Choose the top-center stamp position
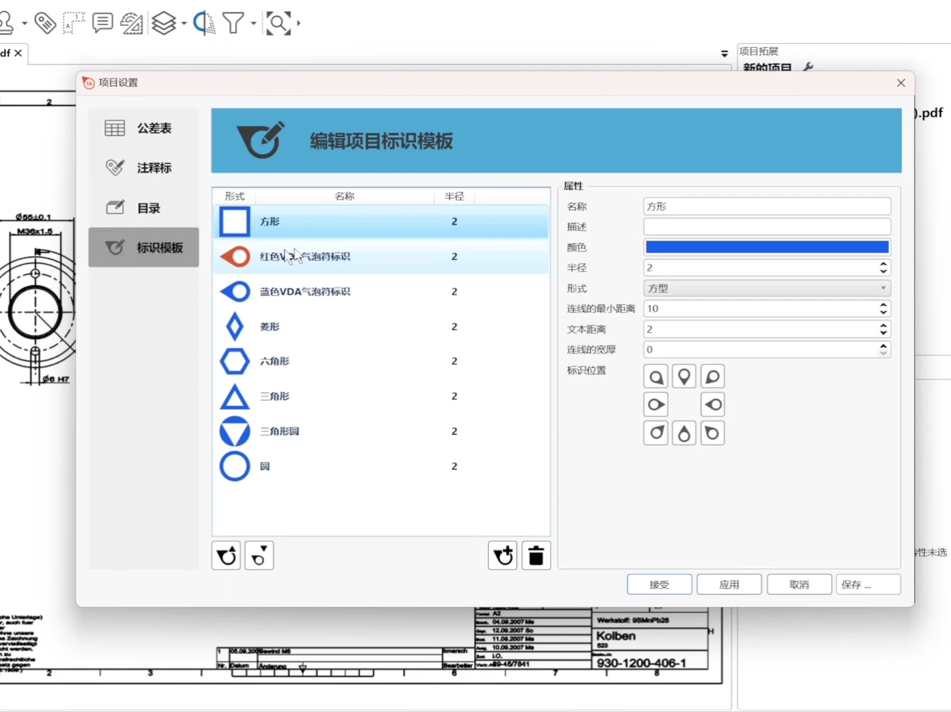The width and height of the screenshot is (951, 712). click(x=684, y=376)
